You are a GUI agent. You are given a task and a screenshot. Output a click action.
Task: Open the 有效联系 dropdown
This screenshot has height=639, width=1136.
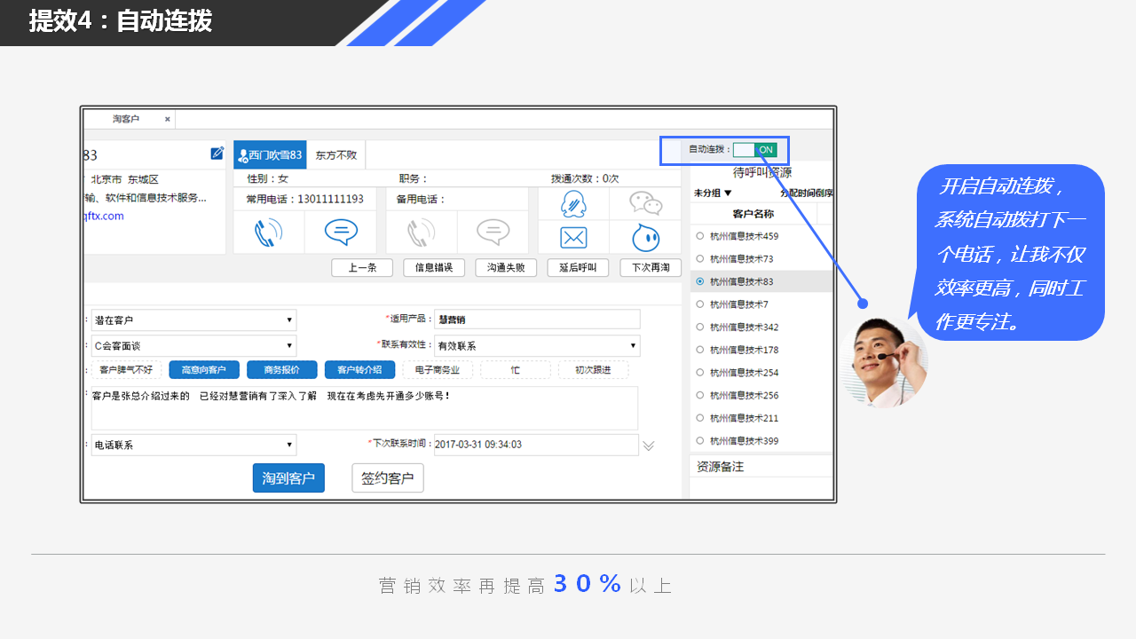pos(537,346)
